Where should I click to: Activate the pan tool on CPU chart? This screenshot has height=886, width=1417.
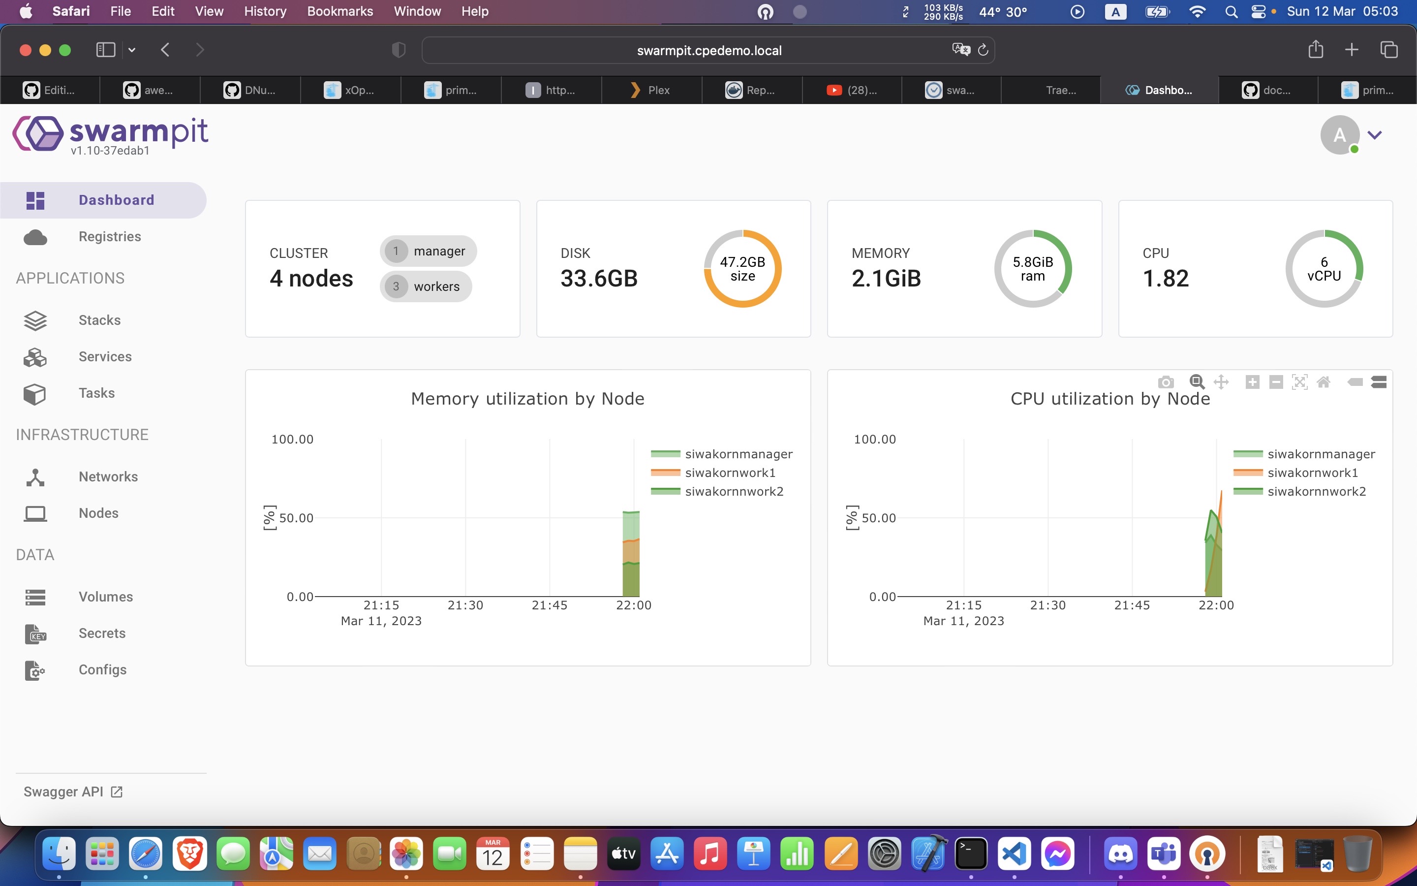(x=1223, y=381)
